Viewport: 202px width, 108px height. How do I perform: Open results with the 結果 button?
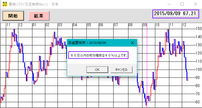pyautogui.click(x=39, y=16)
